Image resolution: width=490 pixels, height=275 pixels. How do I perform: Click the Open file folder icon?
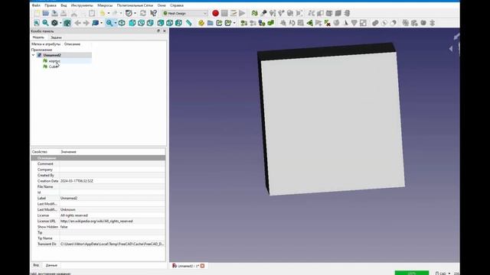(46, 14)
